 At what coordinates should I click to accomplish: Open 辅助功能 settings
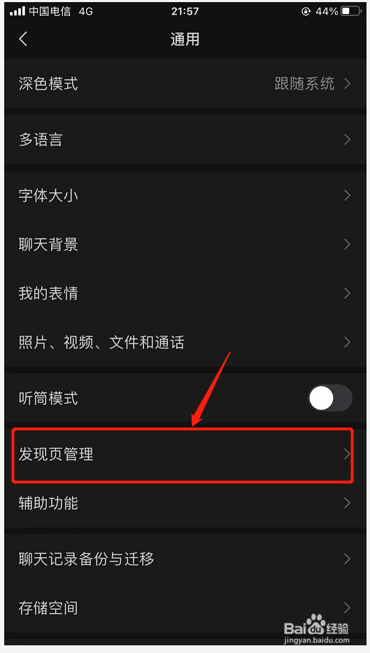[x=185, y=503]
